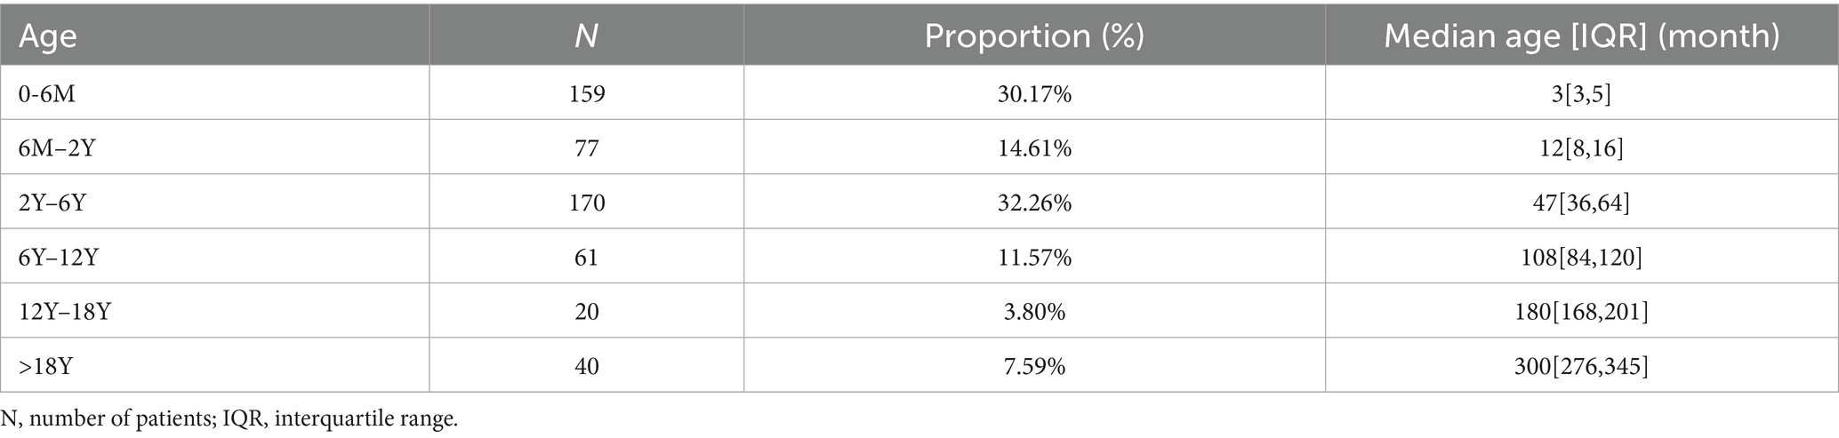The image size is (1839, 438).
Task: Click the Age column header
Action: point(48,36)
